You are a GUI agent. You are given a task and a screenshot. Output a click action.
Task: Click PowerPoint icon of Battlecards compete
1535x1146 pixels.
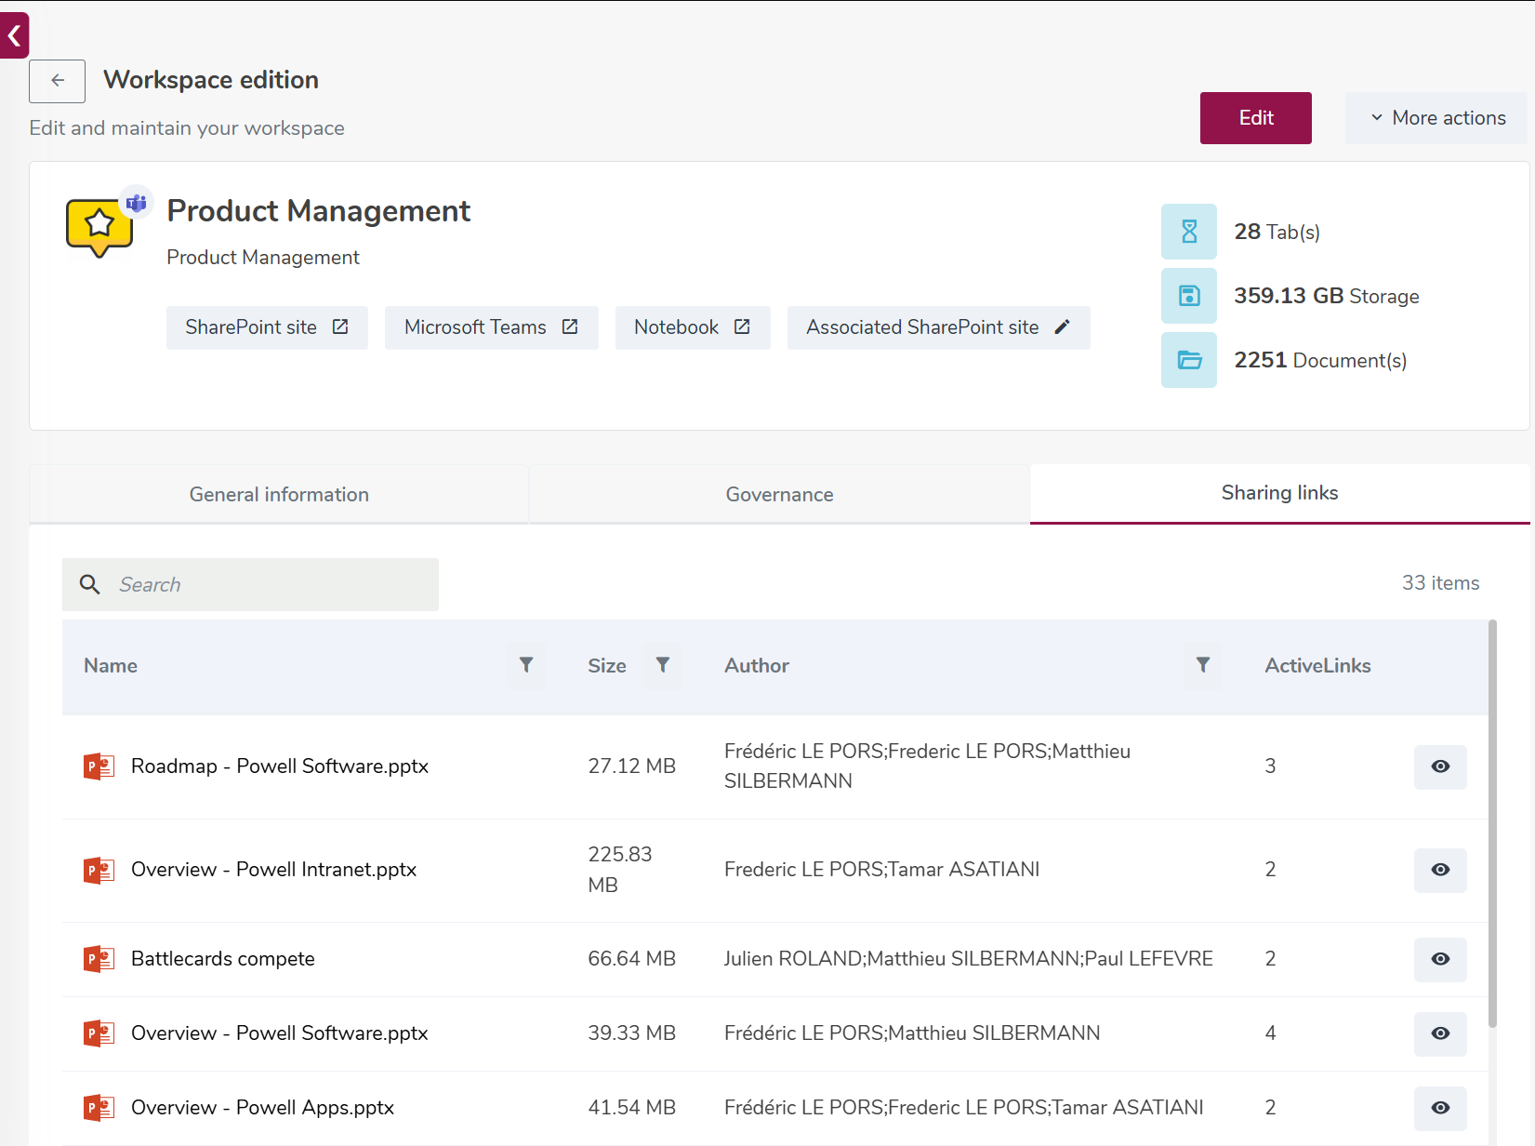click(99, 959)
